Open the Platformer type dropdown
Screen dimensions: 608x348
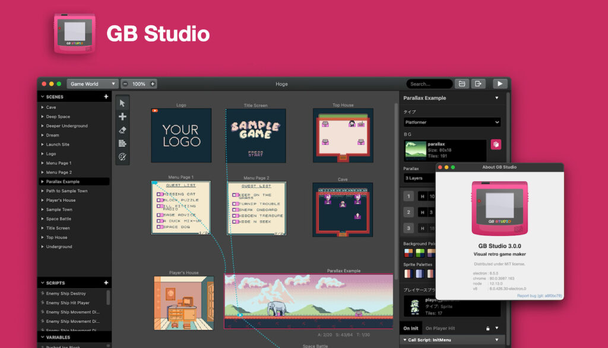452,122
